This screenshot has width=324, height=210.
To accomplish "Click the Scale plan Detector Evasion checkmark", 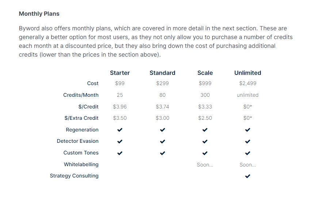I will click(205, 141).
